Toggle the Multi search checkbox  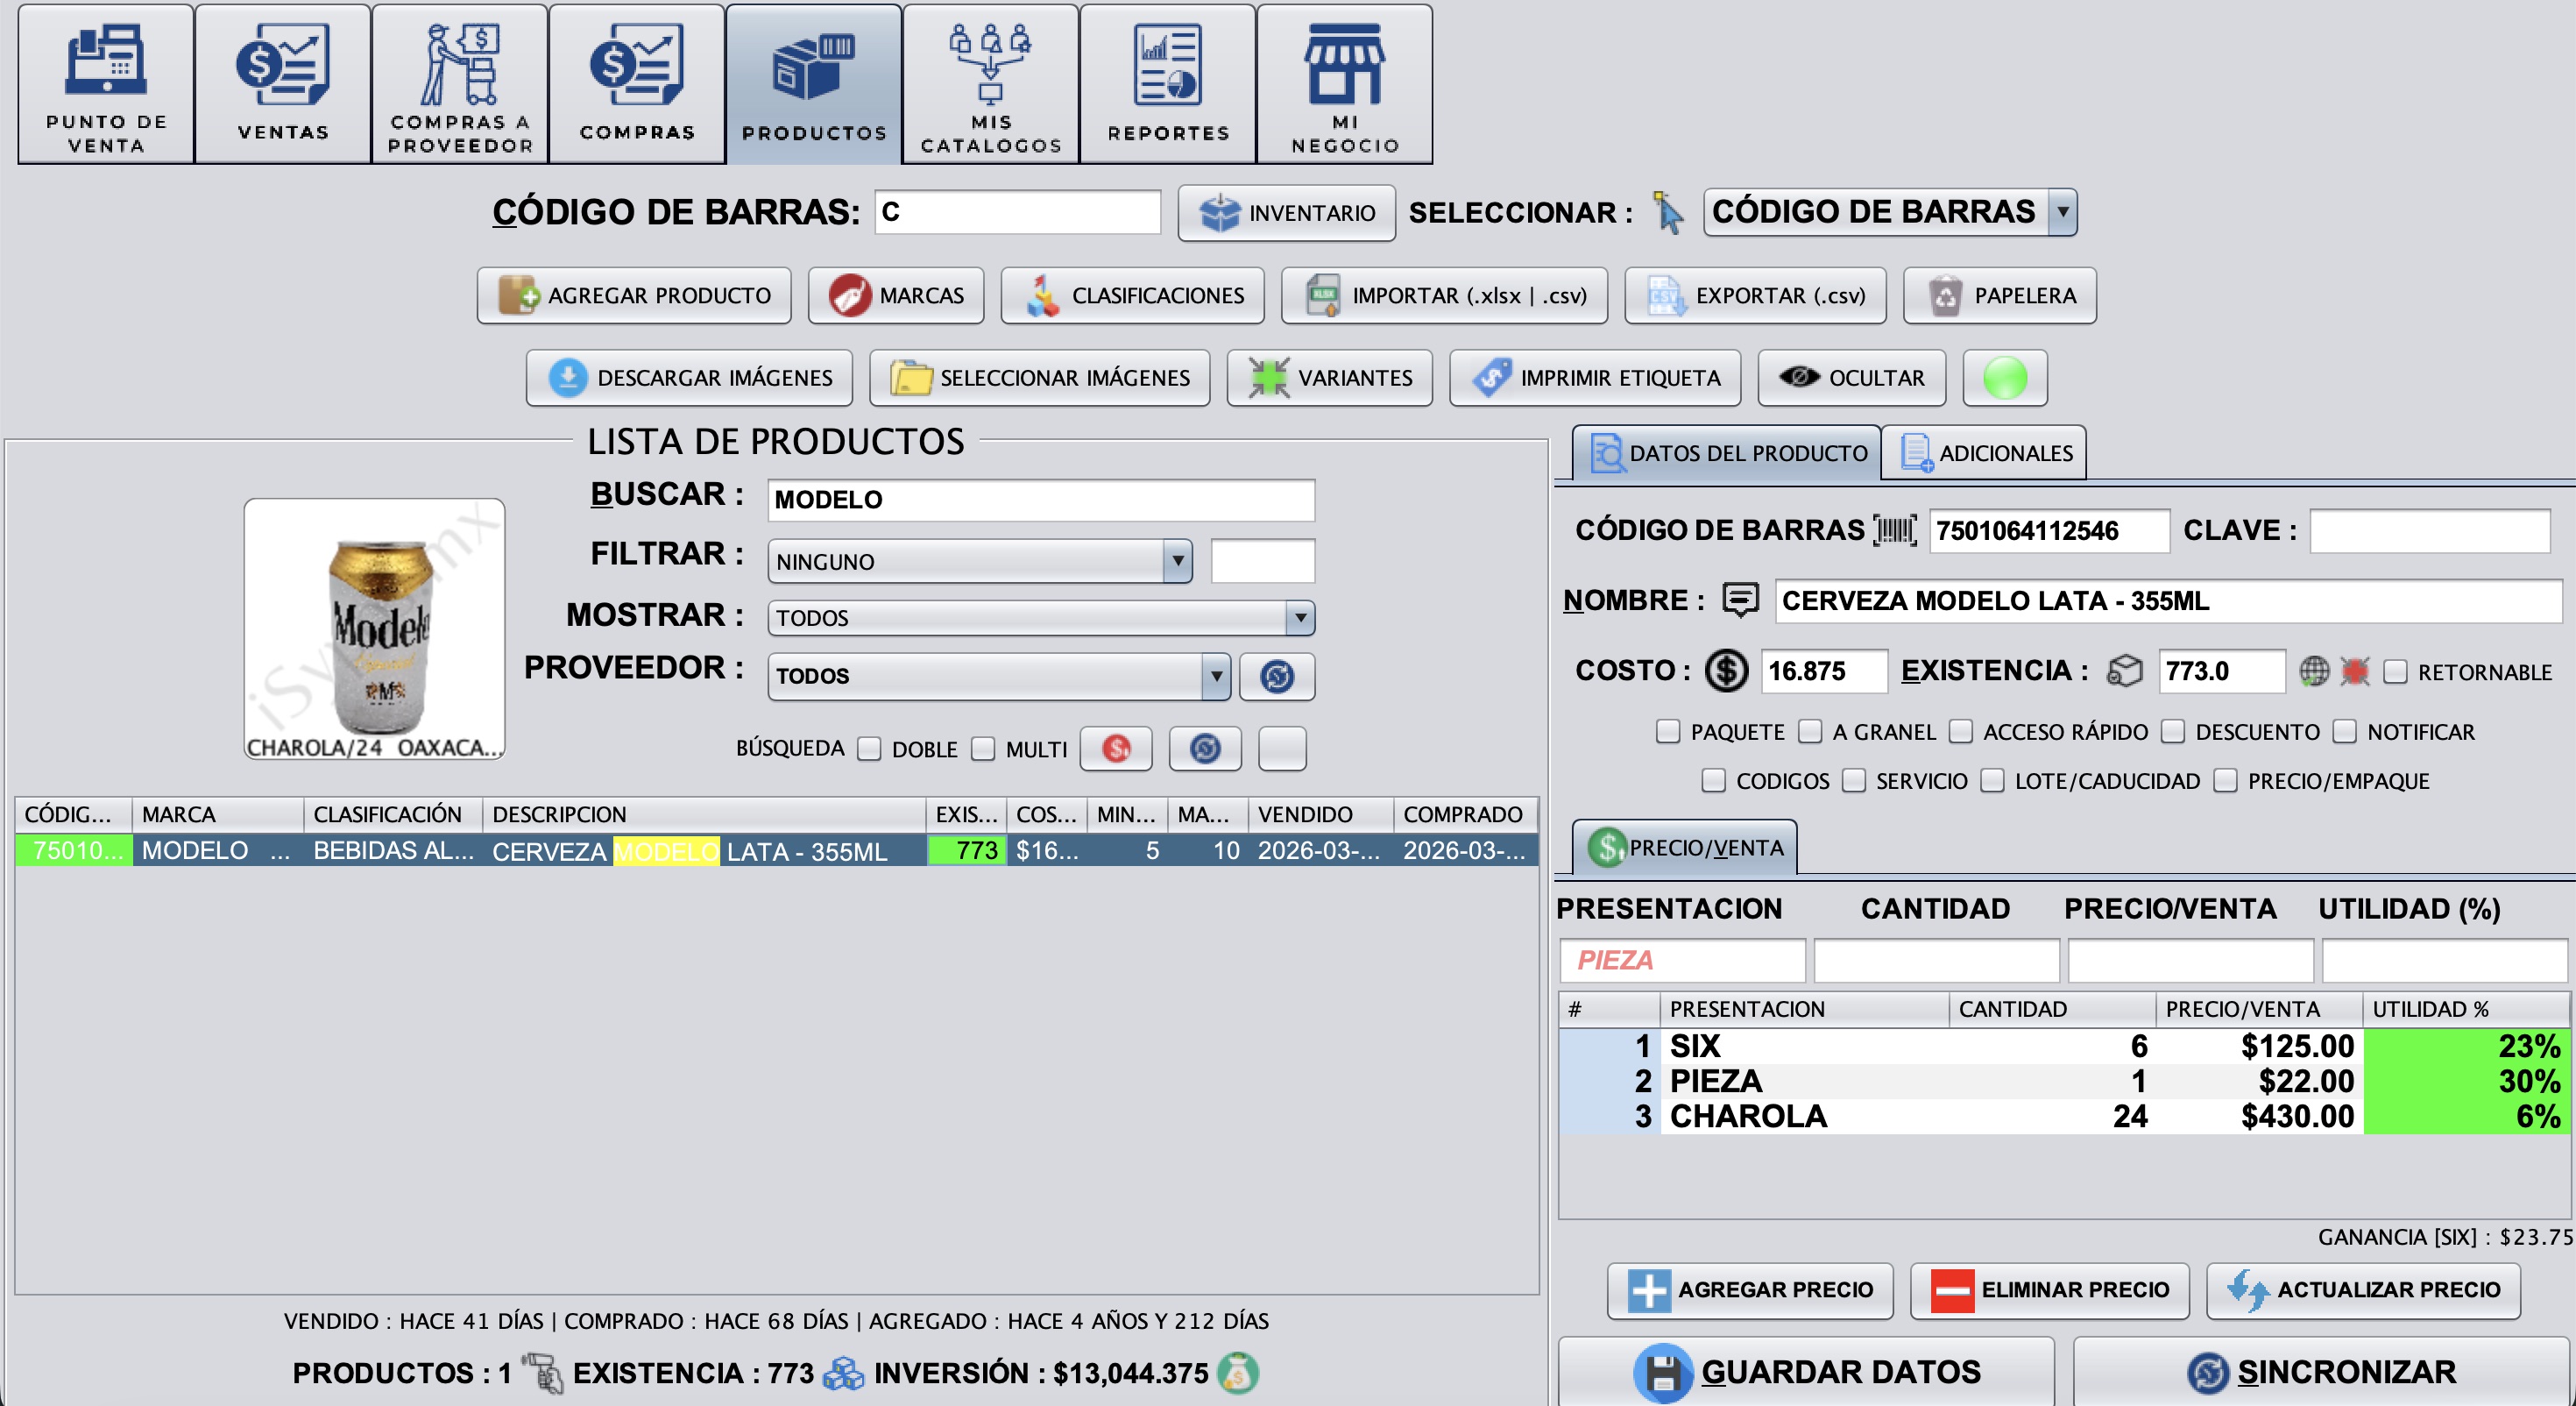[x=983, y=749]
